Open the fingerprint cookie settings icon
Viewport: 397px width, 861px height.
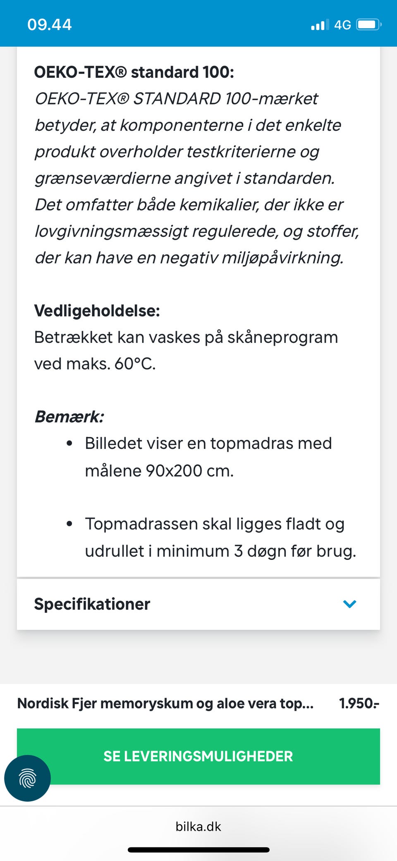[27, 778]
